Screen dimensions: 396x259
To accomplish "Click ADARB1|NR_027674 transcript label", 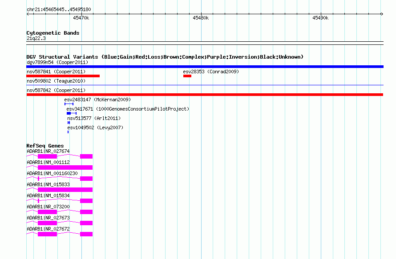I will click(48, 151).
